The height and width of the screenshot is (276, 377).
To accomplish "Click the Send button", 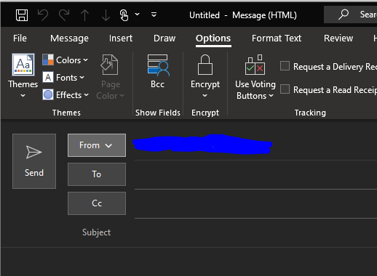I will coord(34,161).
